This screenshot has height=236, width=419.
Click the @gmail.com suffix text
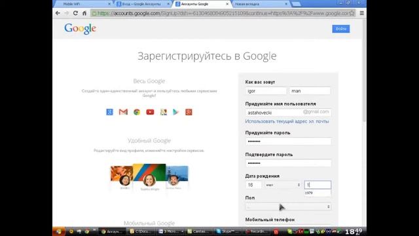pyautogui.click(x=316, y=112)
